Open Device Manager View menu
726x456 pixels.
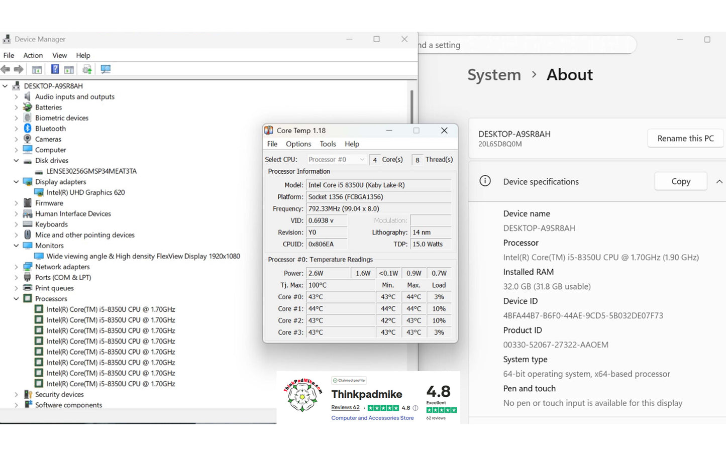click(60, 55)
